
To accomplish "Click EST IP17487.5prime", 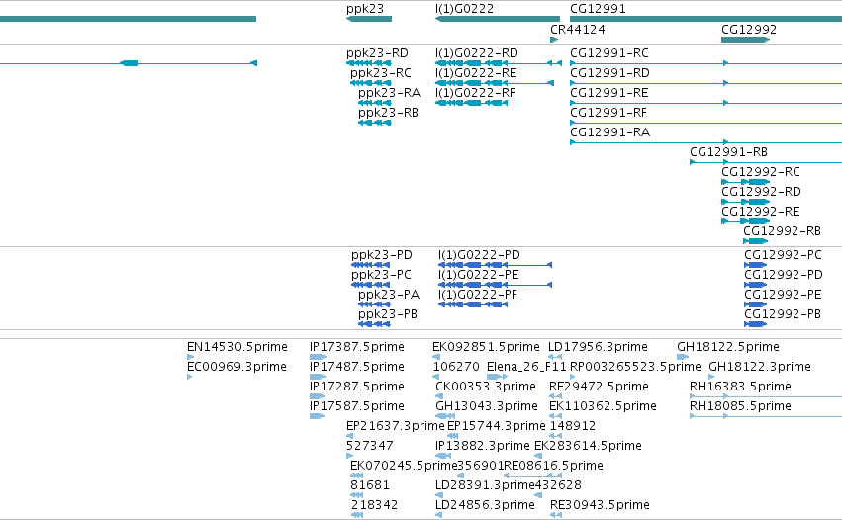I will (318, 377).
